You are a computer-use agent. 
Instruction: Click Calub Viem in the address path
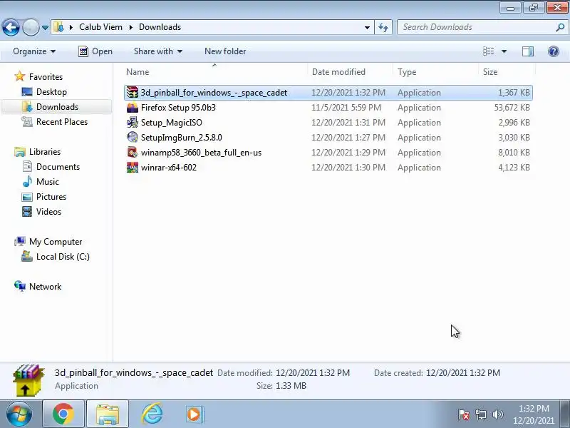[x=100, y=27]
